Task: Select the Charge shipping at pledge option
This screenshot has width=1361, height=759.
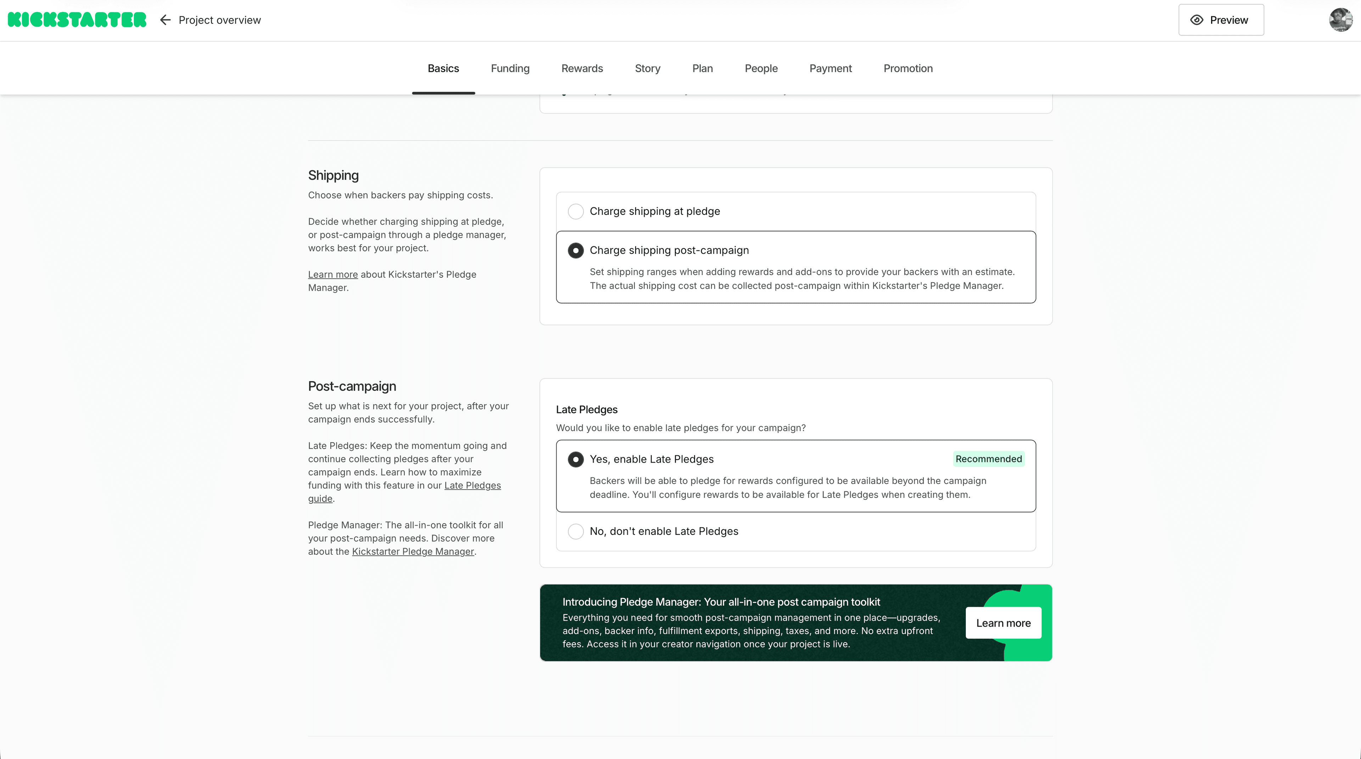Action: click(x=576, y=211)
